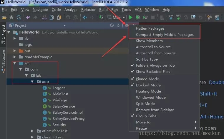The image size is (224, 139).
Task: Click the Forward navigation arrow
Action: [x=92, y=17]
